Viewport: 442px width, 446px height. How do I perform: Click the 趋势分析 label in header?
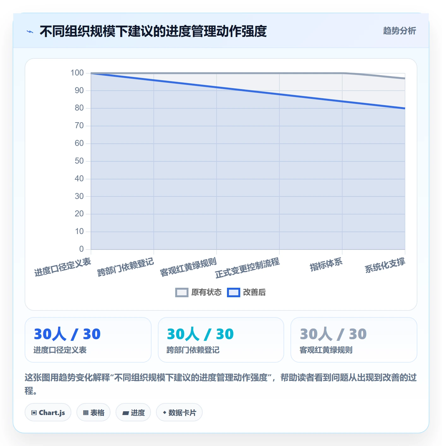click(x=399, y=31)
